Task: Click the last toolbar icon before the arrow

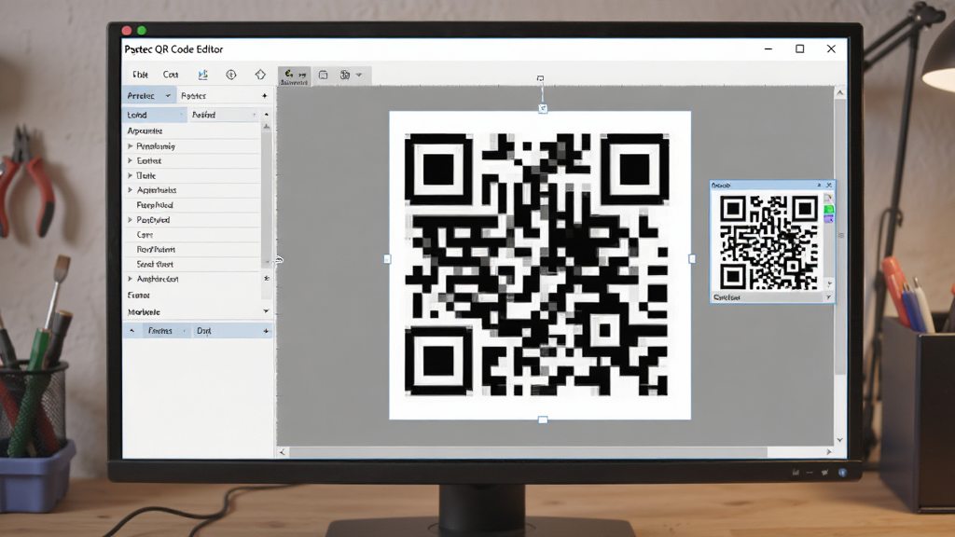Action: coord(345,75)
